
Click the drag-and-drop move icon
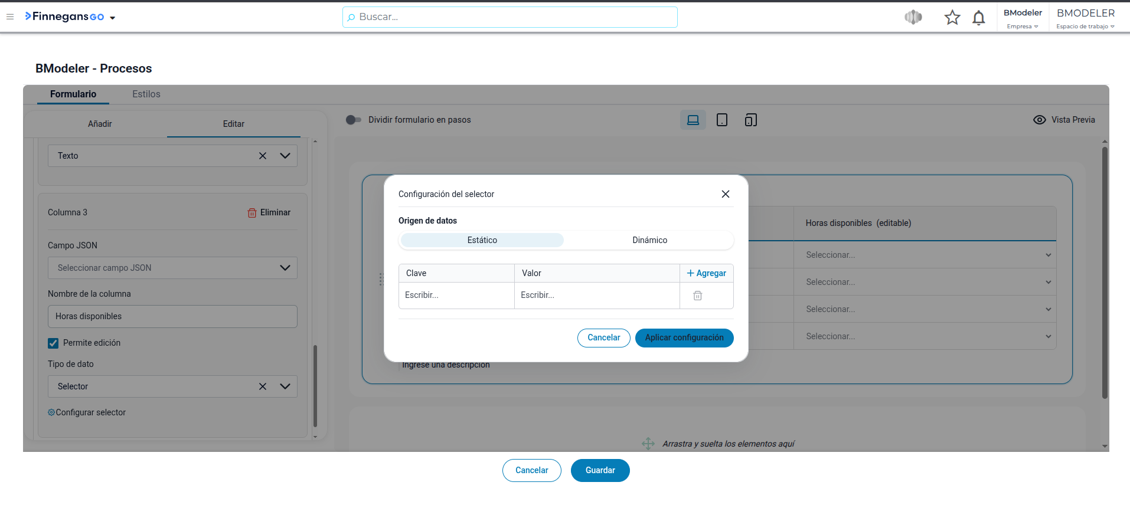click(648, 444)
